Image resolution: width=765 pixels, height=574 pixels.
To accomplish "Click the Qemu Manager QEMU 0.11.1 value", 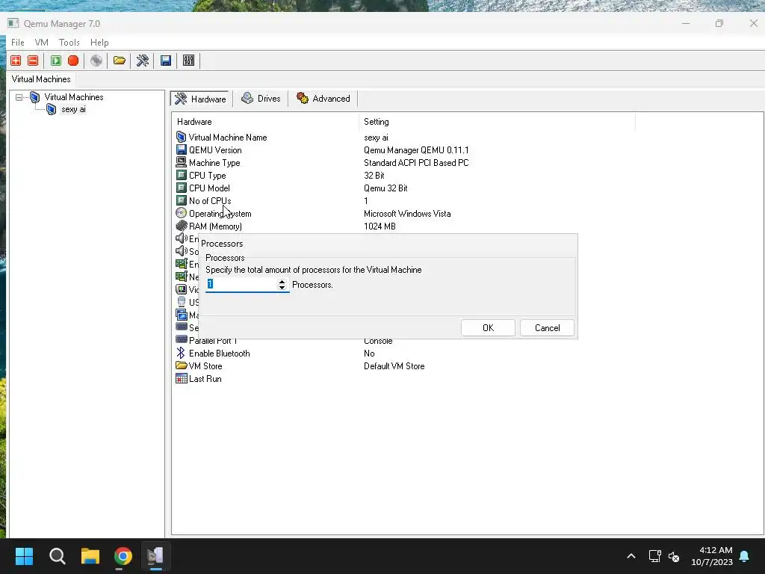I will [x=416, y=149].
